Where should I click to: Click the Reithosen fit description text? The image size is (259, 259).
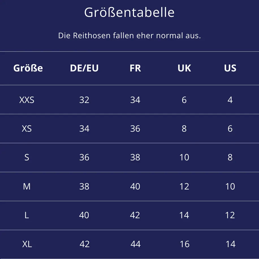[129, 36]
